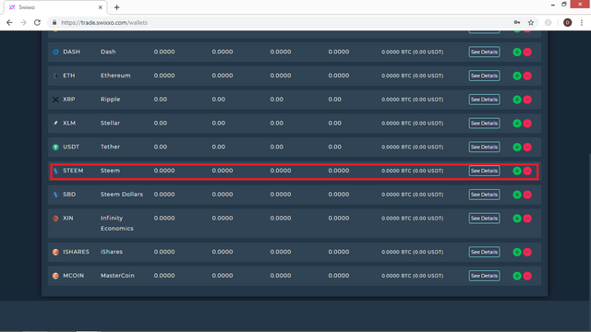Click the green deposit icon for XRP
Screen dimensions: 591x332
(517, 100)
